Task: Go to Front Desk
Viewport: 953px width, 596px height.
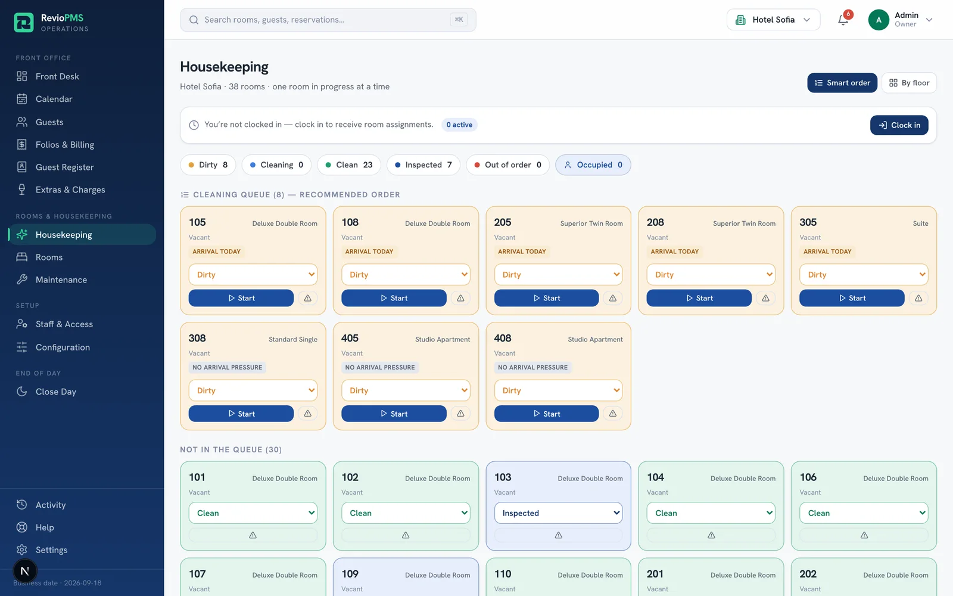Action: click(x=82, y=76)
